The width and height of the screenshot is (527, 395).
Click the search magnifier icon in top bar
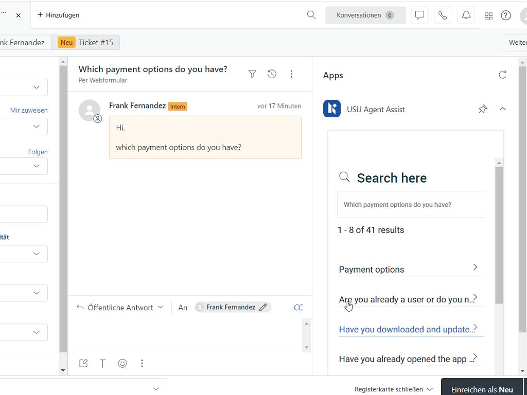click(311, 15)
